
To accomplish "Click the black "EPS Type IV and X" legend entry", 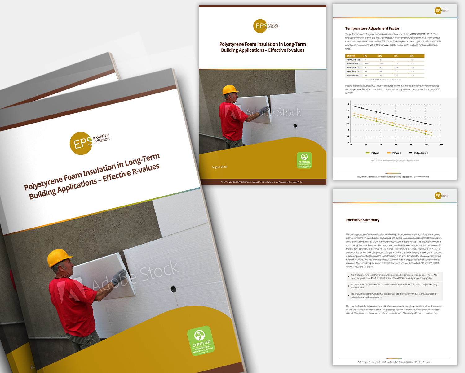I will [418, 153].
